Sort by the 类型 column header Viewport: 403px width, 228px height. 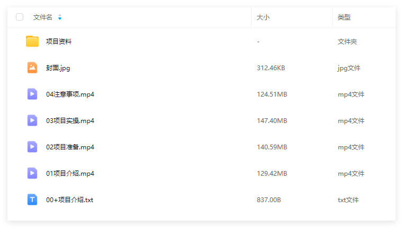[344, 17]
